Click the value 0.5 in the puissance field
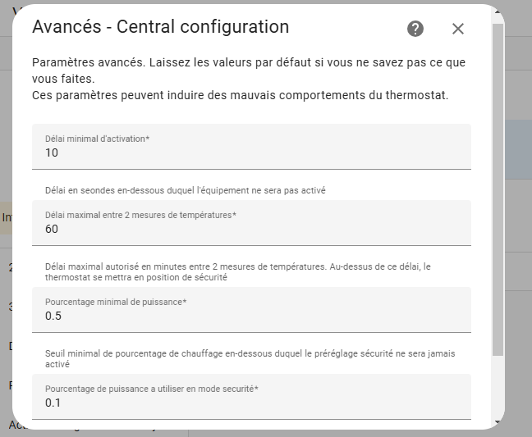Viewport: 532px width, 437px height. (53, 316)
